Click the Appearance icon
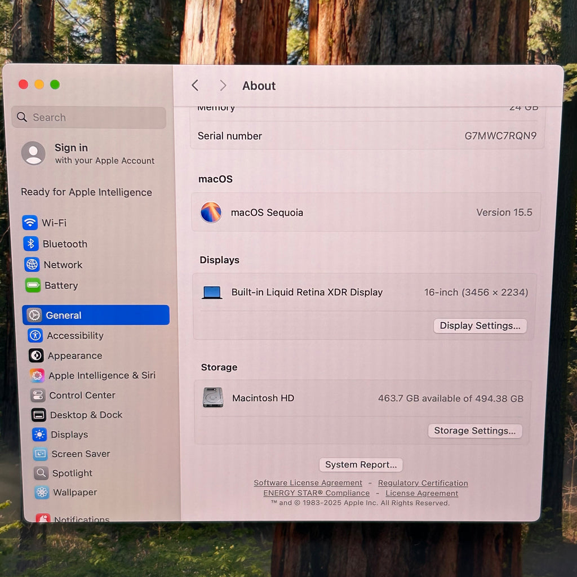Screen dimensions: 577x577 pyautogui.click(x=37, y=356)
